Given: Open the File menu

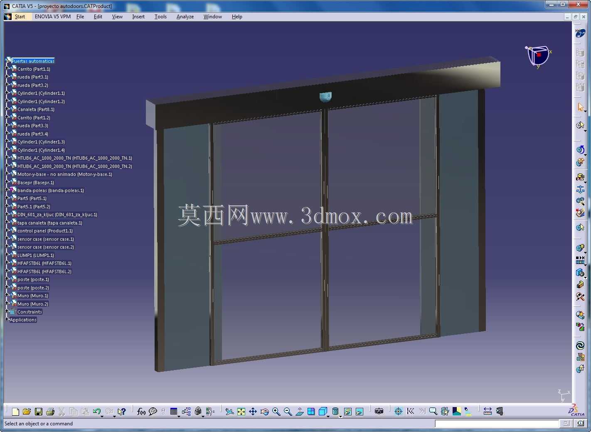Looking at the screenshot, I should 80,17.
